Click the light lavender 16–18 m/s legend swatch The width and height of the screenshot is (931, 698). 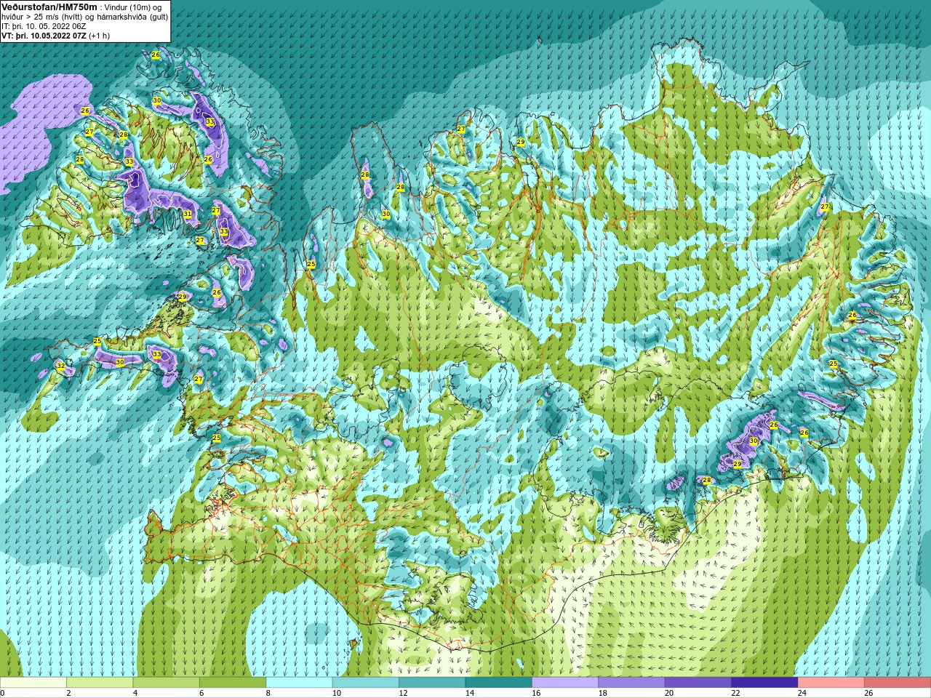(x=565, y=683)
